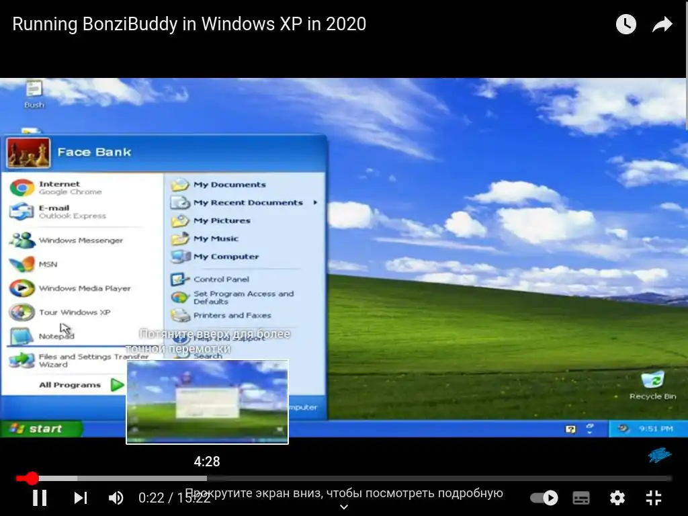Open Notepad from start menu
Image resolution: width=688 pixels, height=516 pixels.
(x=42, y=337)
